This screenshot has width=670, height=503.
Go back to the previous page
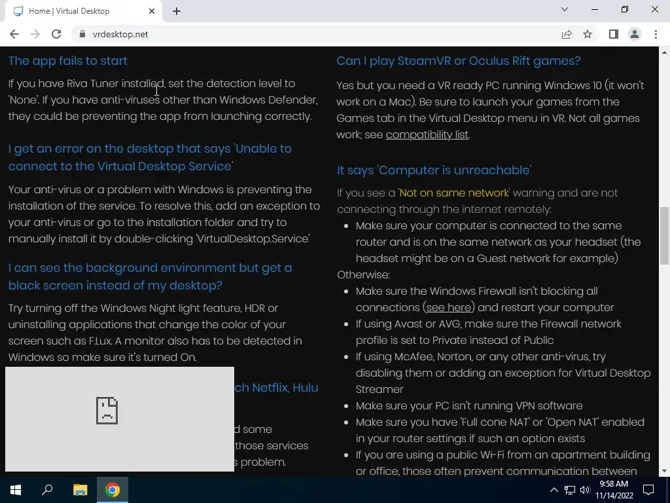(14, 34)
